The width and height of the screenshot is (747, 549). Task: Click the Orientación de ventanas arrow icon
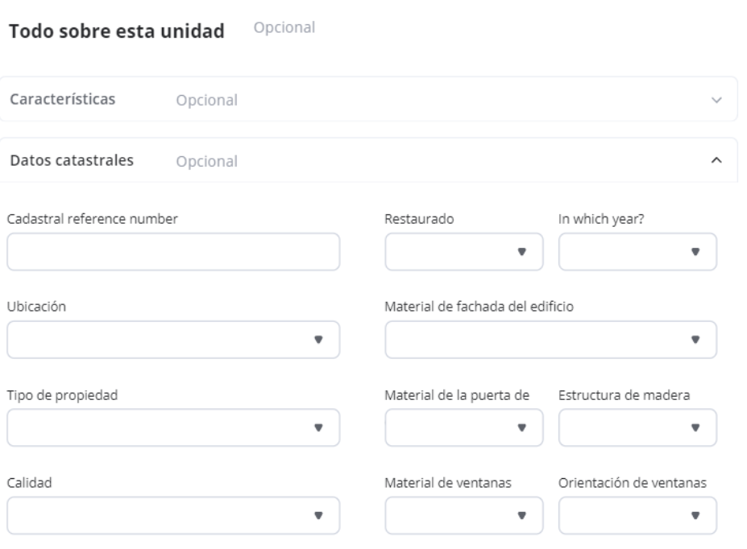click(x=695, y=514)
